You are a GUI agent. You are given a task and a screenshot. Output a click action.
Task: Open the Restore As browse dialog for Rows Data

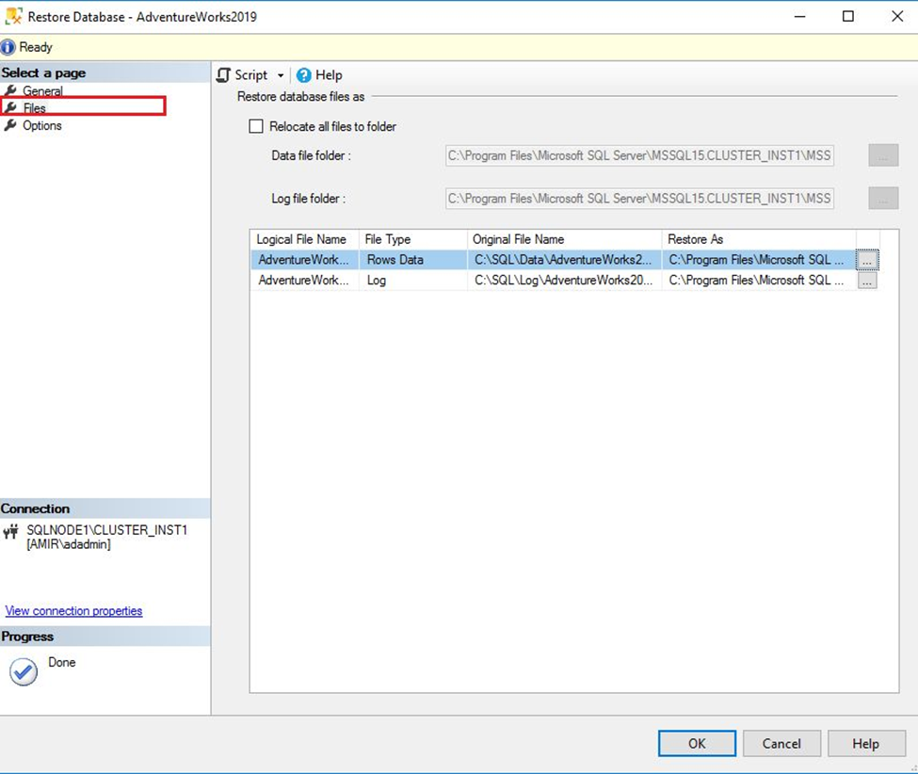point(868,260)
